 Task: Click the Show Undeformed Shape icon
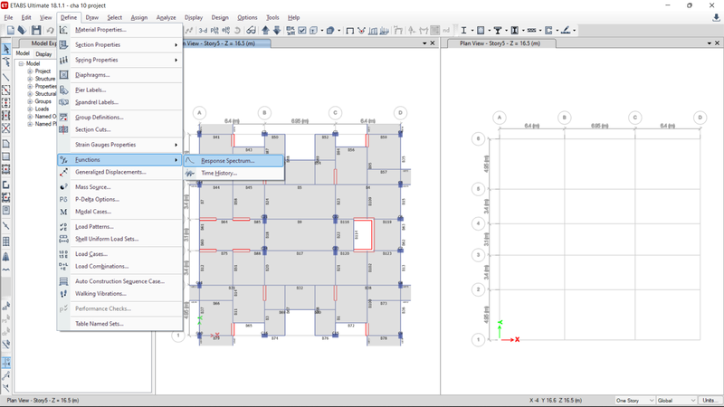[350, 31]
